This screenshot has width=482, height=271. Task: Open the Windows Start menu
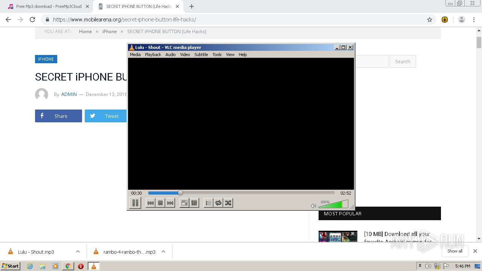[10, 266]
